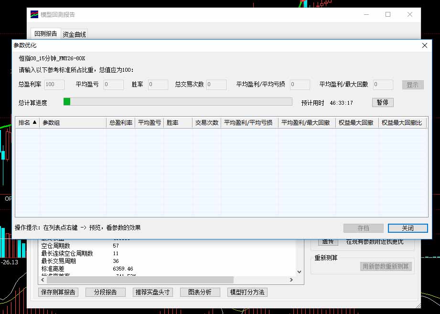440x314 pixels.
Task: Sort by the 参数组 column header
Action: 73,123
